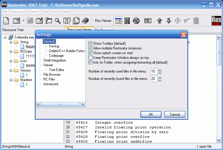The width and height of the screenshot is (223, 150).
Task: Select the default Res Viewer mode icon
Action: [x=118, y=21]
